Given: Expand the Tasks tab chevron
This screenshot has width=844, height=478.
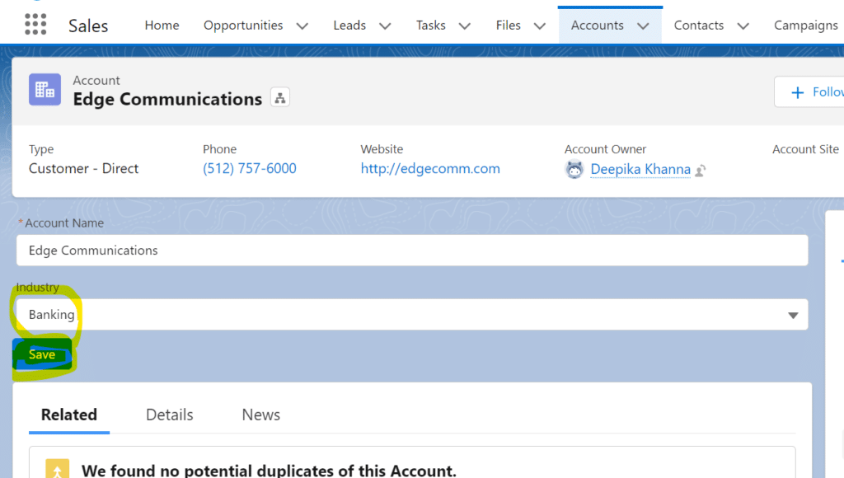Looking at the screenshot, I should [465, 26].
